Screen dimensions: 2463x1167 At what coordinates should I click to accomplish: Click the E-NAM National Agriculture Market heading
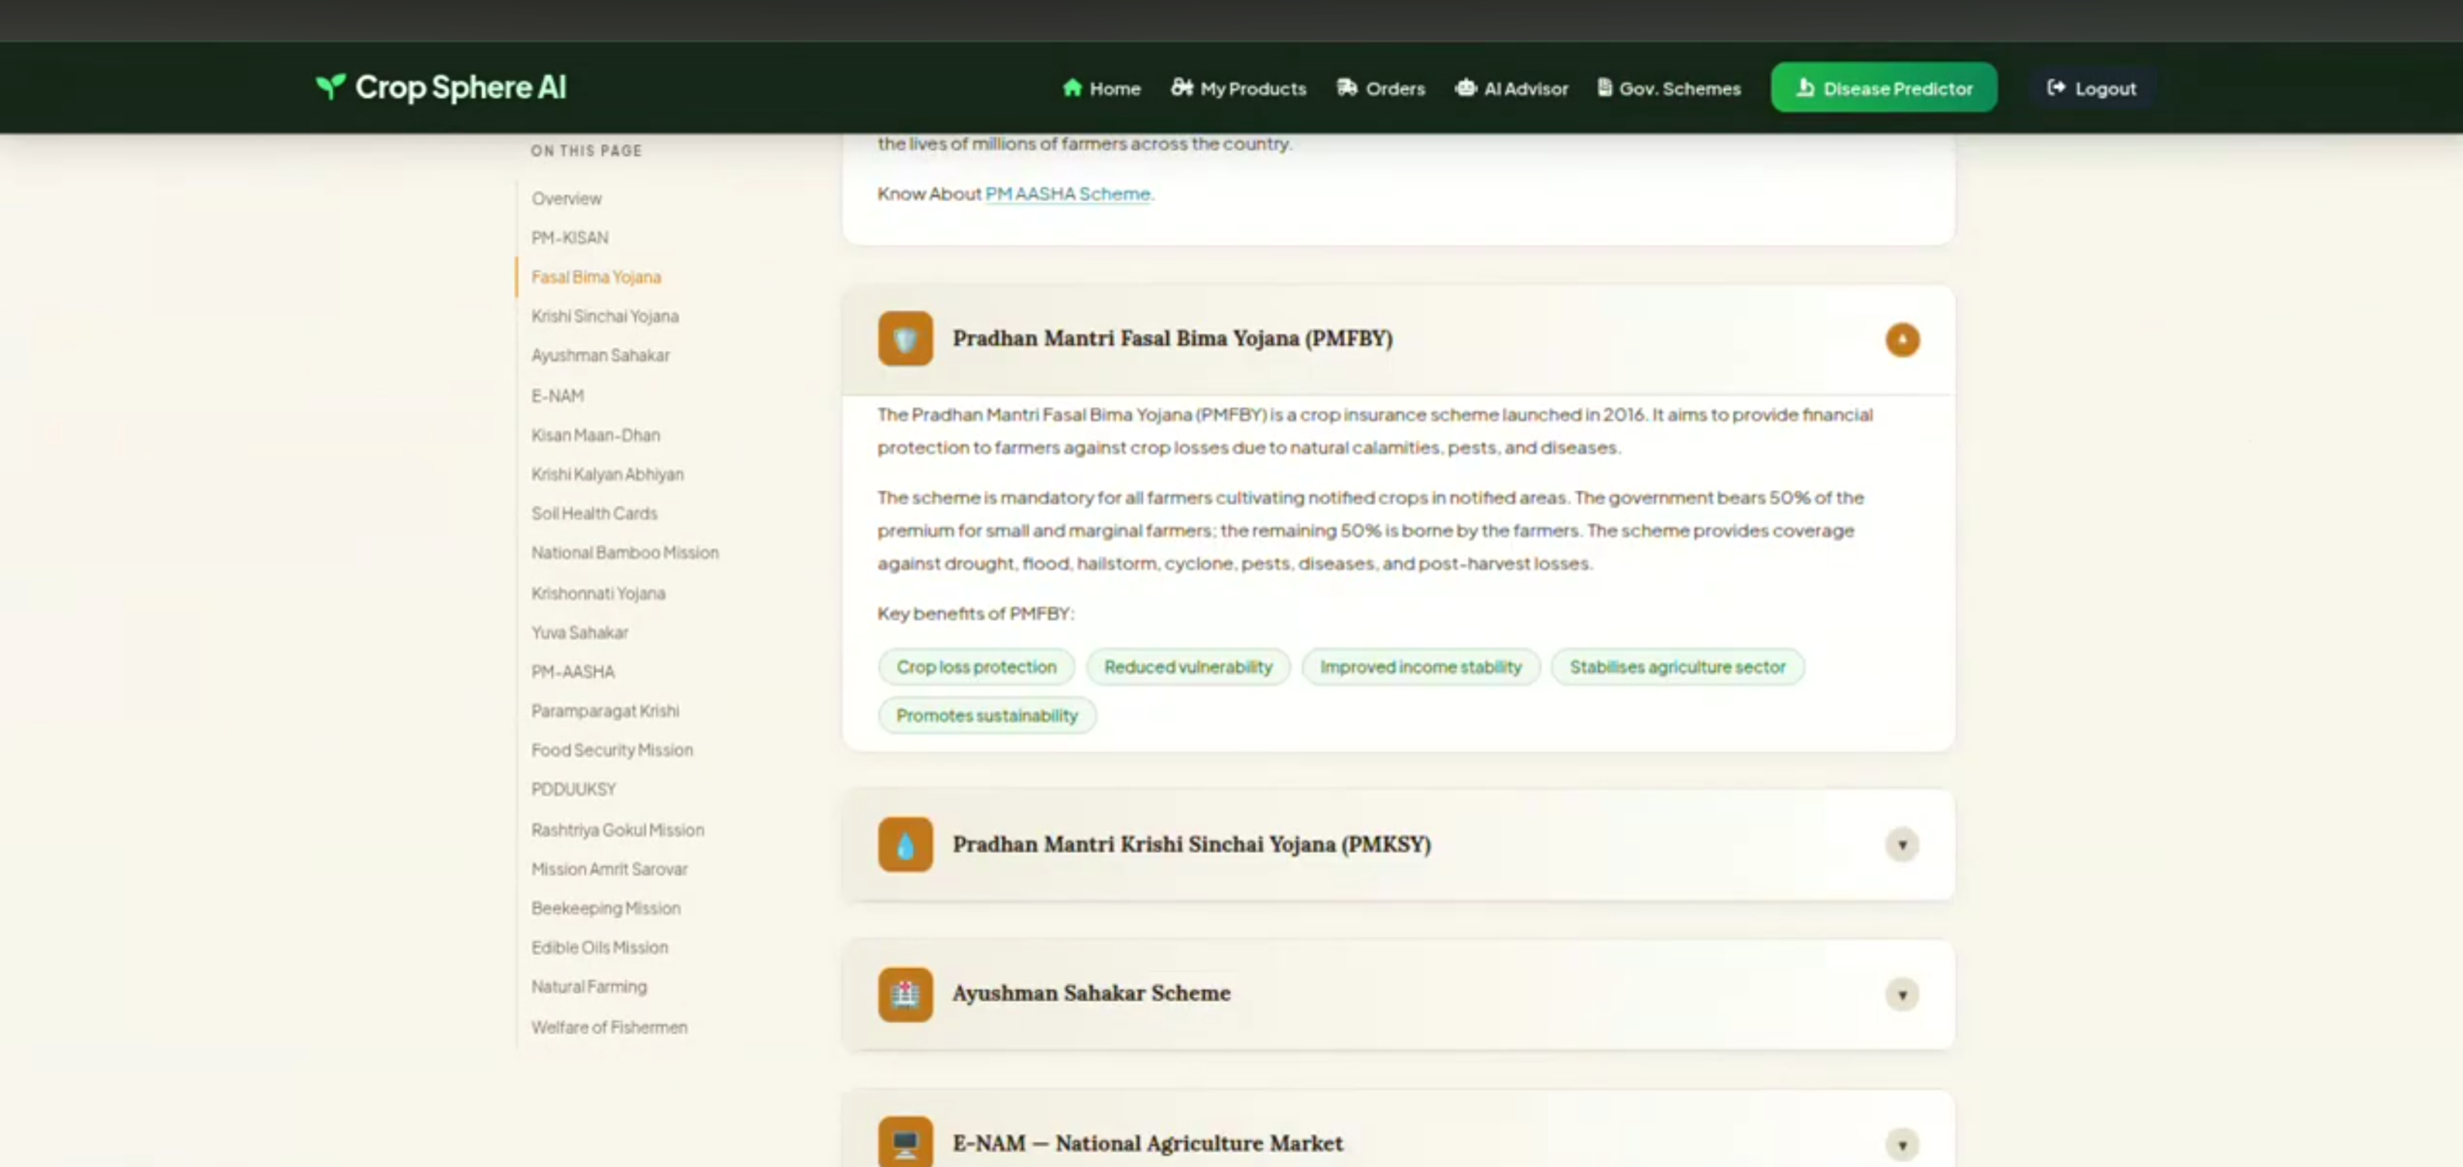(x=1148, y=1143)
